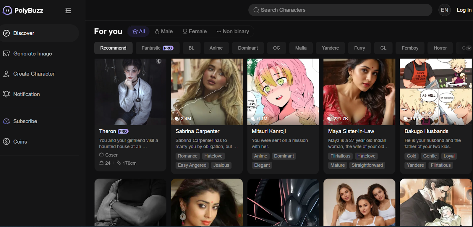Click the Coins dollar icon
473x227 pixels.
7,142
